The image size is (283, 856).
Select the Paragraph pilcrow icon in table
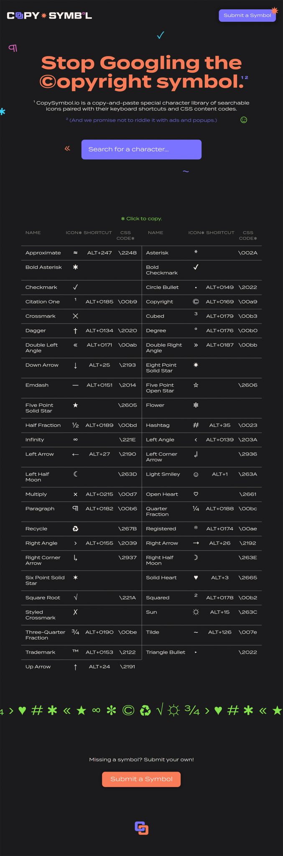tap(75, 508)
